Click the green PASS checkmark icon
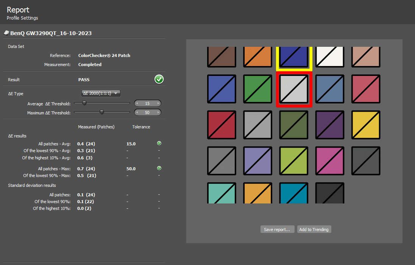The width and height of the screenshot is (415, 265). [159, 79]
